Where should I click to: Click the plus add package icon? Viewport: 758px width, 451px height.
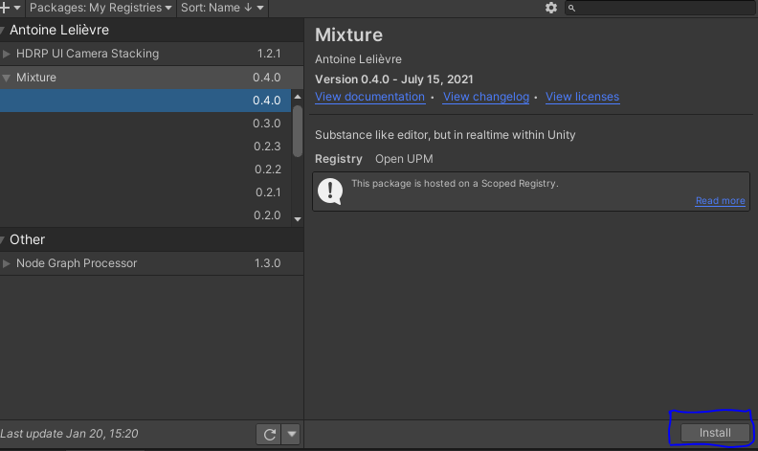click(x=5, y=8)
